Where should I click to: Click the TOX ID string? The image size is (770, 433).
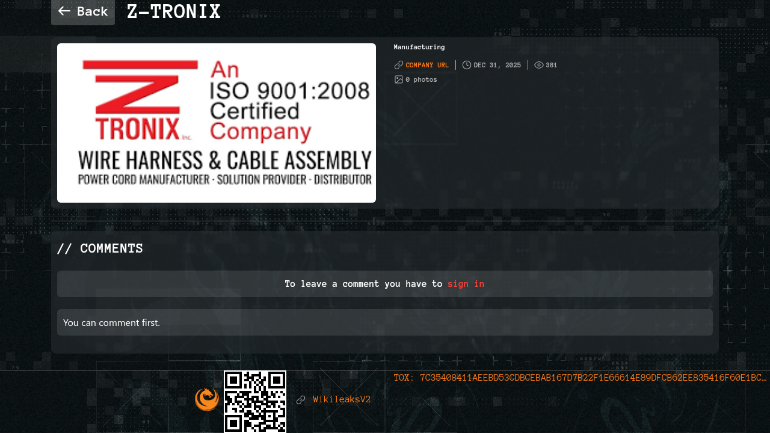(x=581, y=378)
